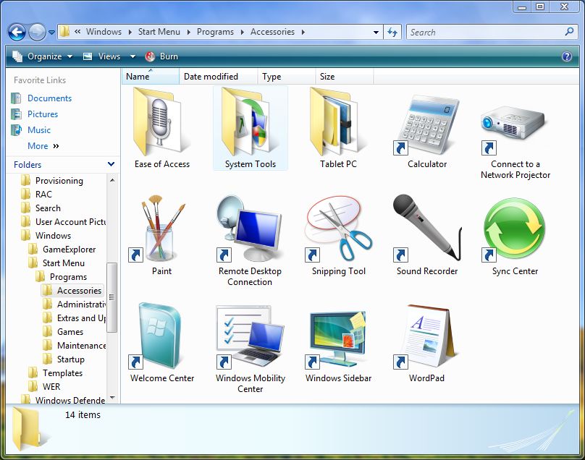Viewport: 585px width, 460px height.
Task: Open the WordPad shortcut
Action: [427, 343]
